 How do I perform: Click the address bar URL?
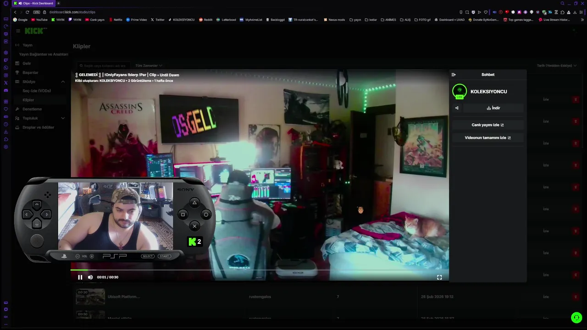click(x=72, y=12)
